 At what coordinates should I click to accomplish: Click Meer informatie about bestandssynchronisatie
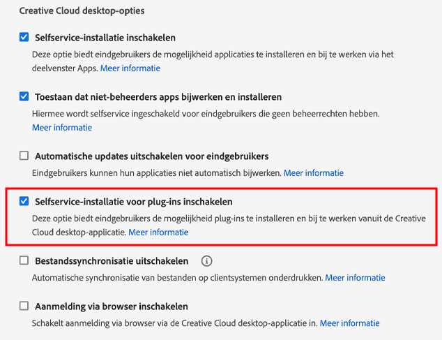click(355, 278)
